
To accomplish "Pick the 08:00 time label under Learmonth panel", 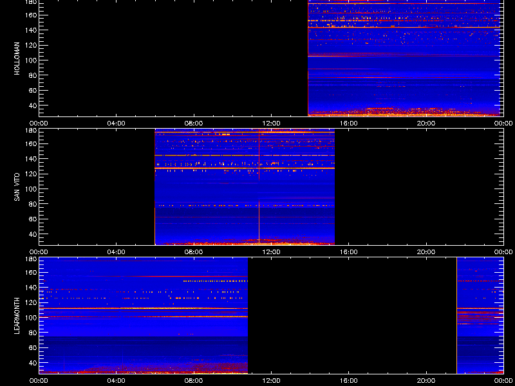I will click(194, 381).
